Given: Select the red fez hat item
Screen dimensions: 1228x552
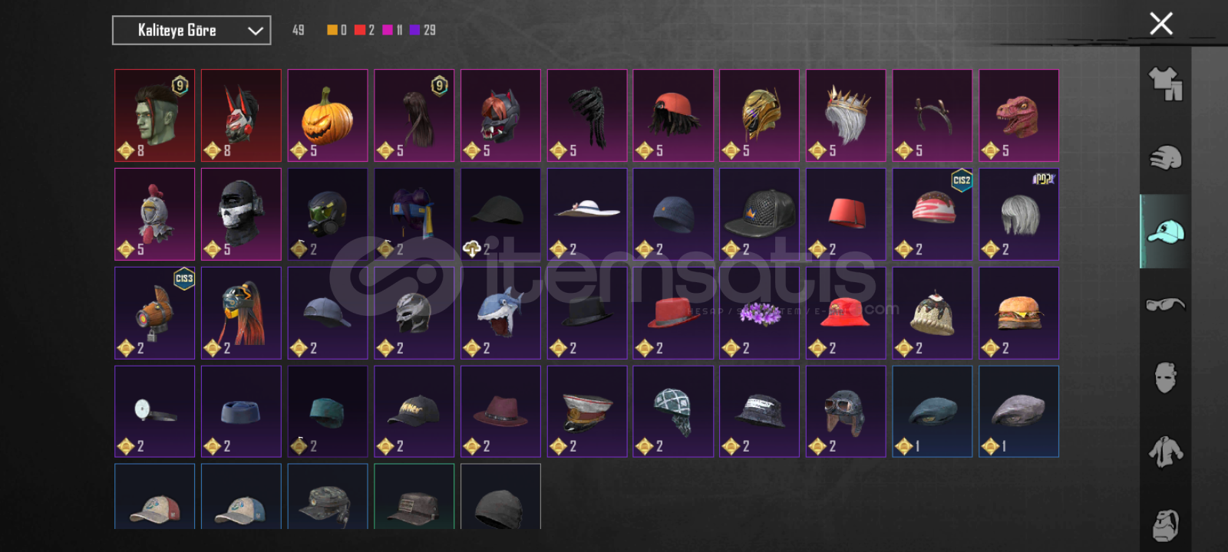Looking at the screenshot, I should [846, 214].
